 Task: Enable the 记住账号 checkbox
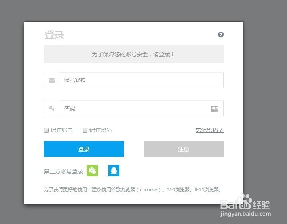(x=46, y=130)
